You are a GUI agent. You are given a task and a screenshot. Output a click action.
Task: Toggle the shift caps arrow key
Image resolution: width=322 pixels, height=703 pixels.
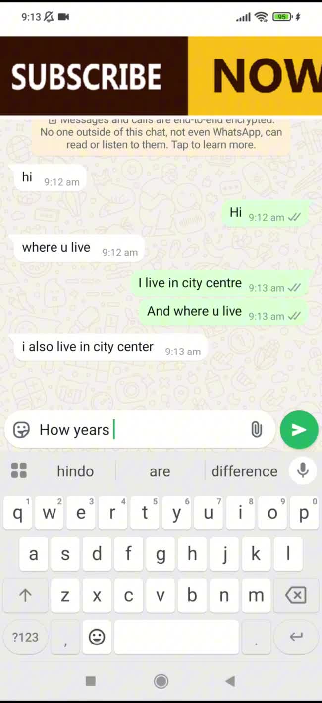click(x=25, y=595)
